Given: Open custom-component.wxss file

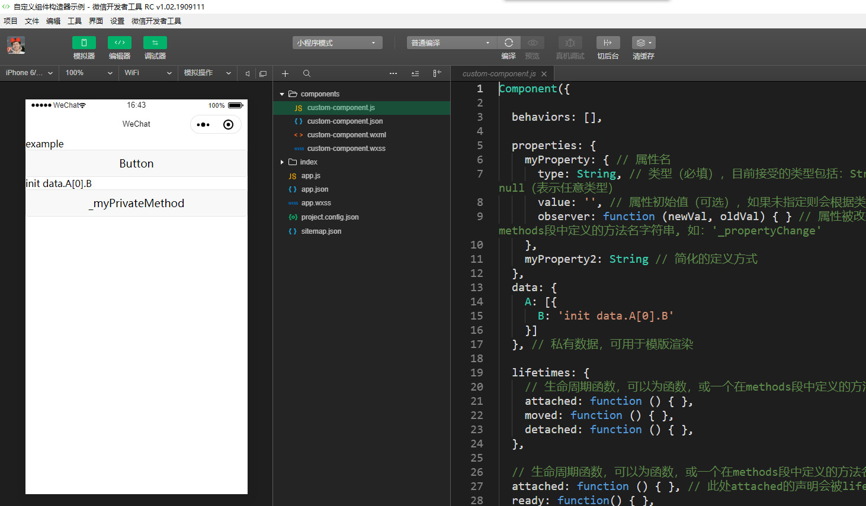Looking at the screenshot, I should [x=361, y=149].
